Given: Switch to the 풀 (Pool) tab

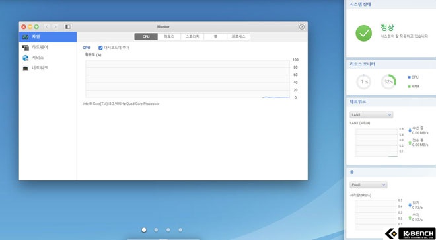Looking at the screenshot, I should 215,37.
